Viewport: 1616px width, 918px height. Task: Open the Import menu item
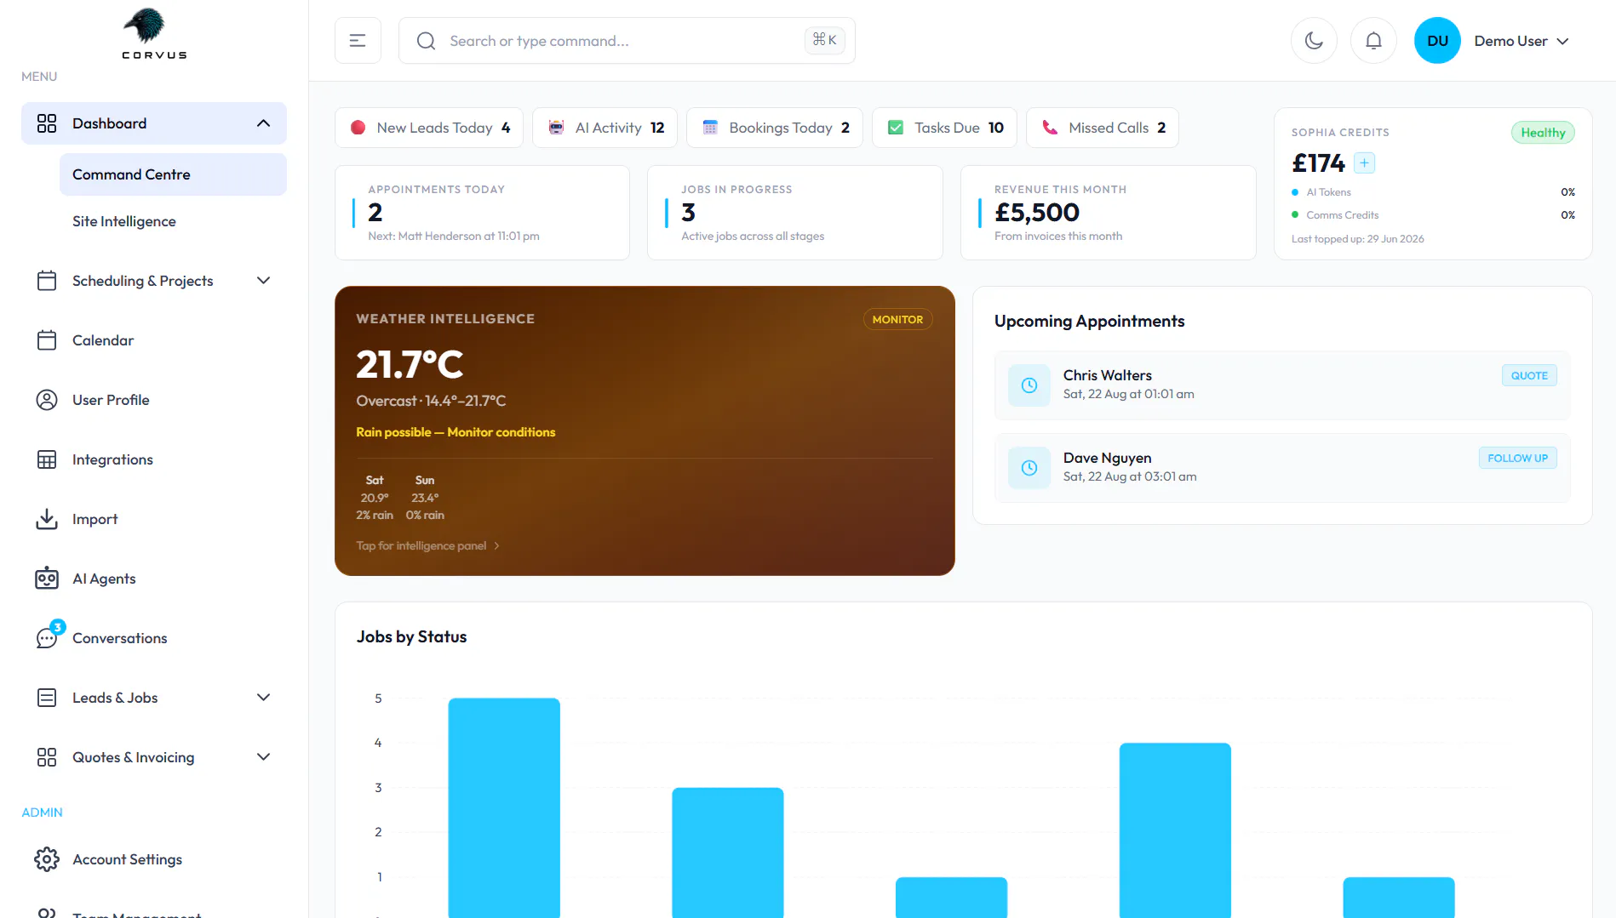(x=154, y=519)
